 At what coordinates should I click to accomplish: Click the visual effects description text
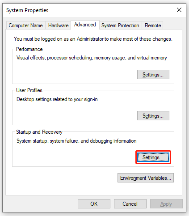[92, 58]
